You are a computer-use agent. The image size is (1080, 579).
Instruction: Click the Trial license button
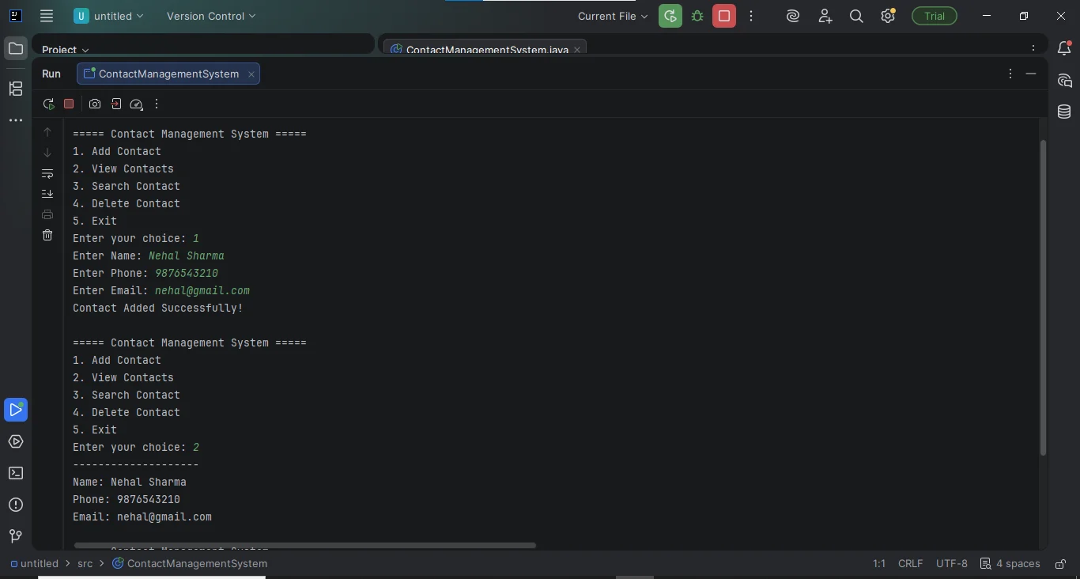[935, 16]
